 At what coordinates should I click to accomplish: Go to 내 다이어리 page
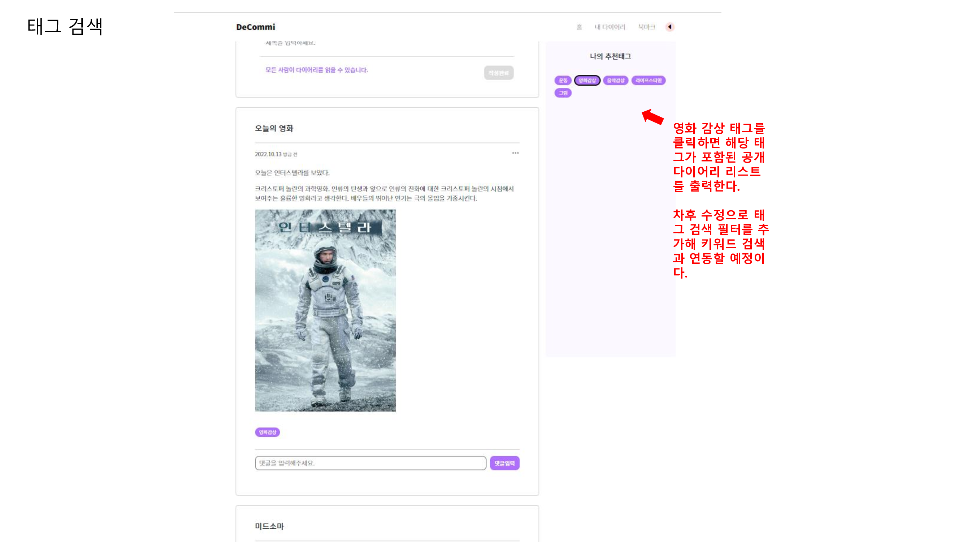(x=610, y=27)
